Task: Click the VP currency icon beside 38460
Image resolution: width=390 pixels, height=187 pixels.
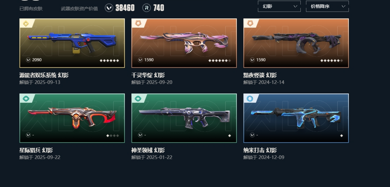Action: pos(109,8)
